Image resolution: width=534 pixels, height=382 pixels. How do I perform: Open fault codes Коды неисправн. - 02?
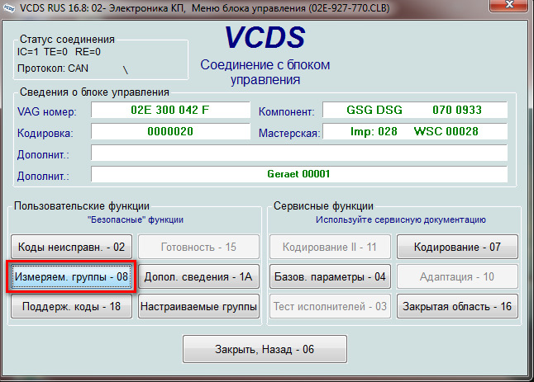pyautogui.click(x=72, y=247)
